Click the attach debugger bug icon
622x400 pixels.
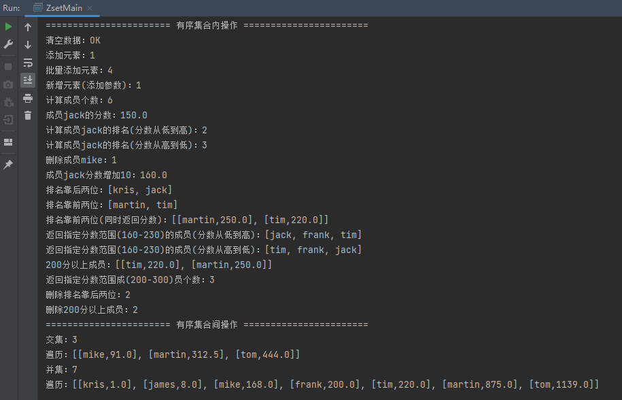pos(8,102)
